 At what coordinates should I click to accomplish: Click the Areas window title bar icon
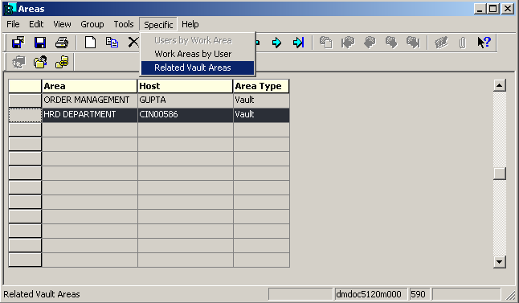click(10, 9)
